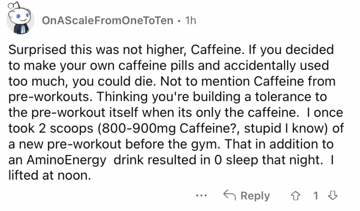Click the line beginning 'pre-workouts. Thinking you're building'
360x211 pixels.
tap(168, 97)
